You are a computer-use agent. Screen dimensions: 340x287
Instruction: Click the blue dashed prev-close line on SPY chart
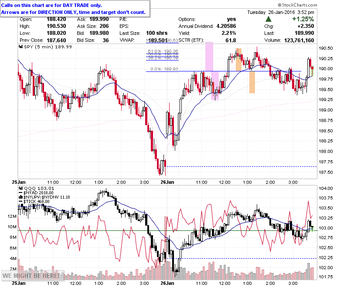pyautogui.click(x=241, y=166)
